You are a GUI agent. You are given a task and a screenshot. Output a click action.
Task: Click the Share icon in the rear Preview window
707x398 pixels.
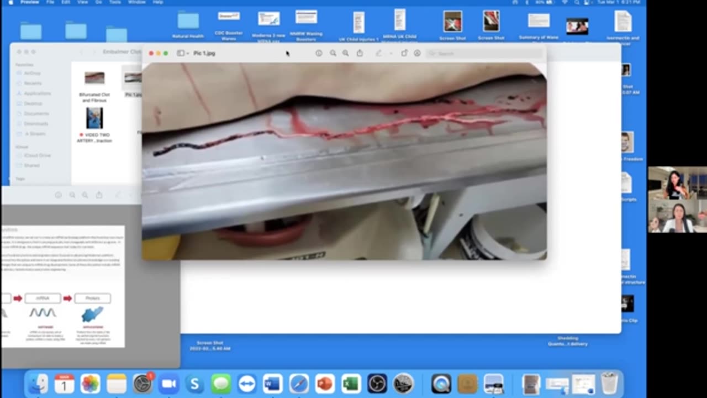(99, 195)
